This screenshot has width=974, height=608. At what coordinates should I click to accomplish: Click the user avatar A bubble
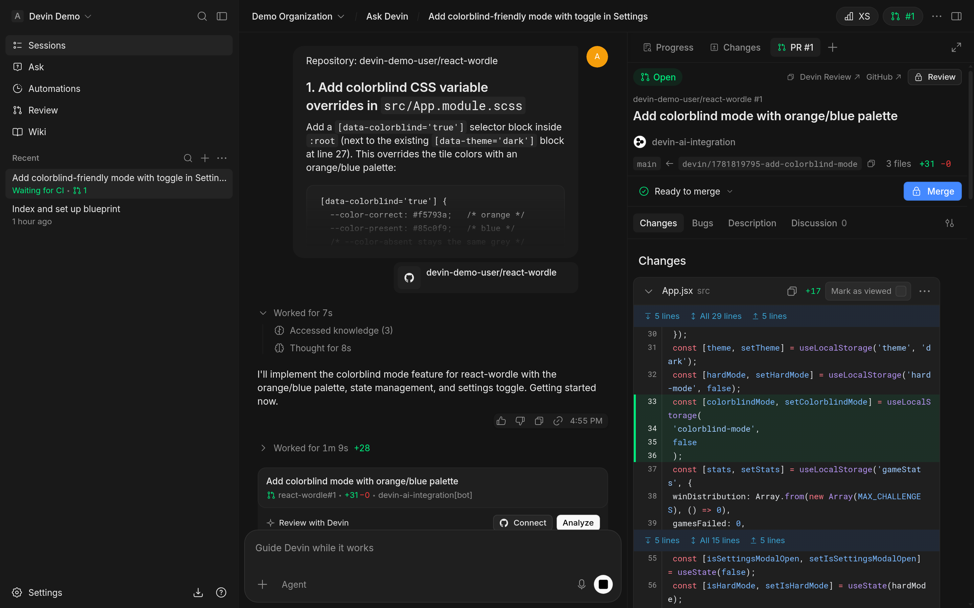(597, 57)
